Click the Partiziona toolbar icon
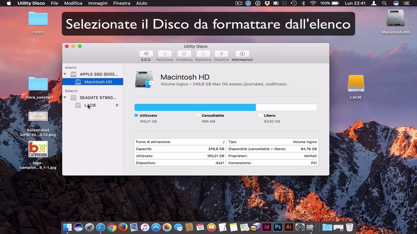Screen dimensions: 417x234 click(x=165, y=54)
